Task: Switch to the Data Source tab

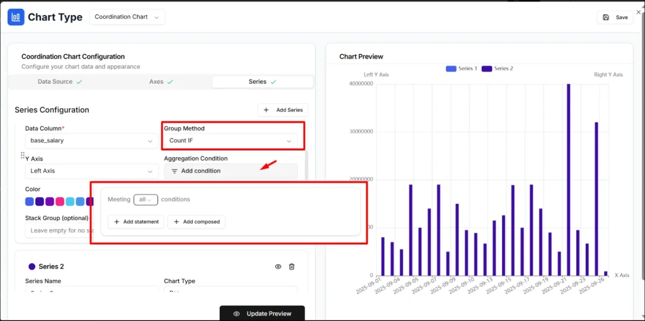Action: tap(60, 81)
